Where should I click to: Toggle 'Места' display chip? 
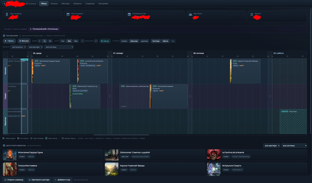165,41
